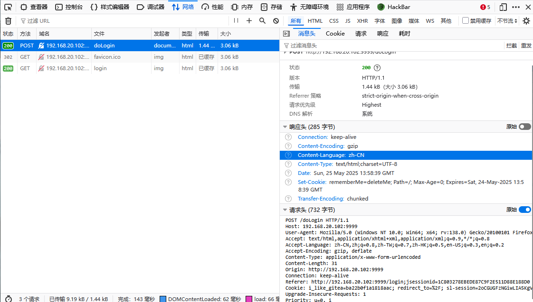Filter requests by 其他

[446, 21]
